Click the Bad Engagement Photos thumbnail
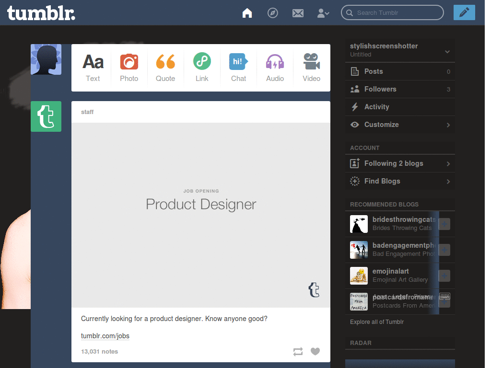 pyautogui.click(x=359, y=250)
